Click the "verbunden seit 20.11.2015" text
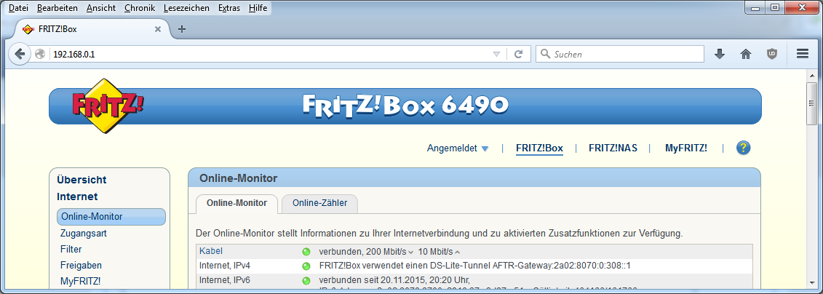The image size is (823, 294). pyautogui.click(x=394, y=280)
